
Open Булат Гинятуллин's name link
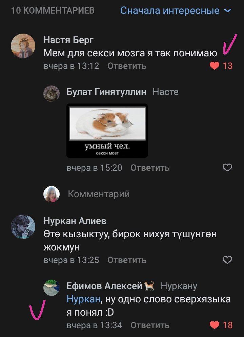[106, 92]
